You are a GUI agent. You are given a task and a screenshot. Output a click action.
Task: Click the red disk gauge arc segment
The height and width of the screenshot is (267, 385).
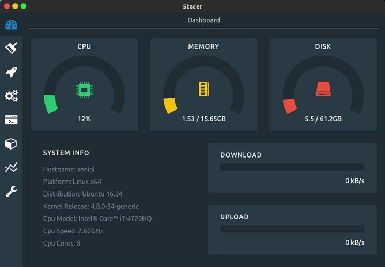[290, 106]
